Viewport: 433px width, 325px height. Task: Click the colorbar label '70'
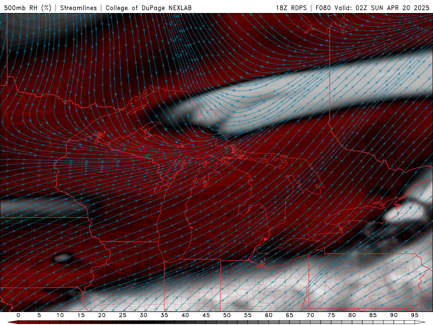[310, 315]
